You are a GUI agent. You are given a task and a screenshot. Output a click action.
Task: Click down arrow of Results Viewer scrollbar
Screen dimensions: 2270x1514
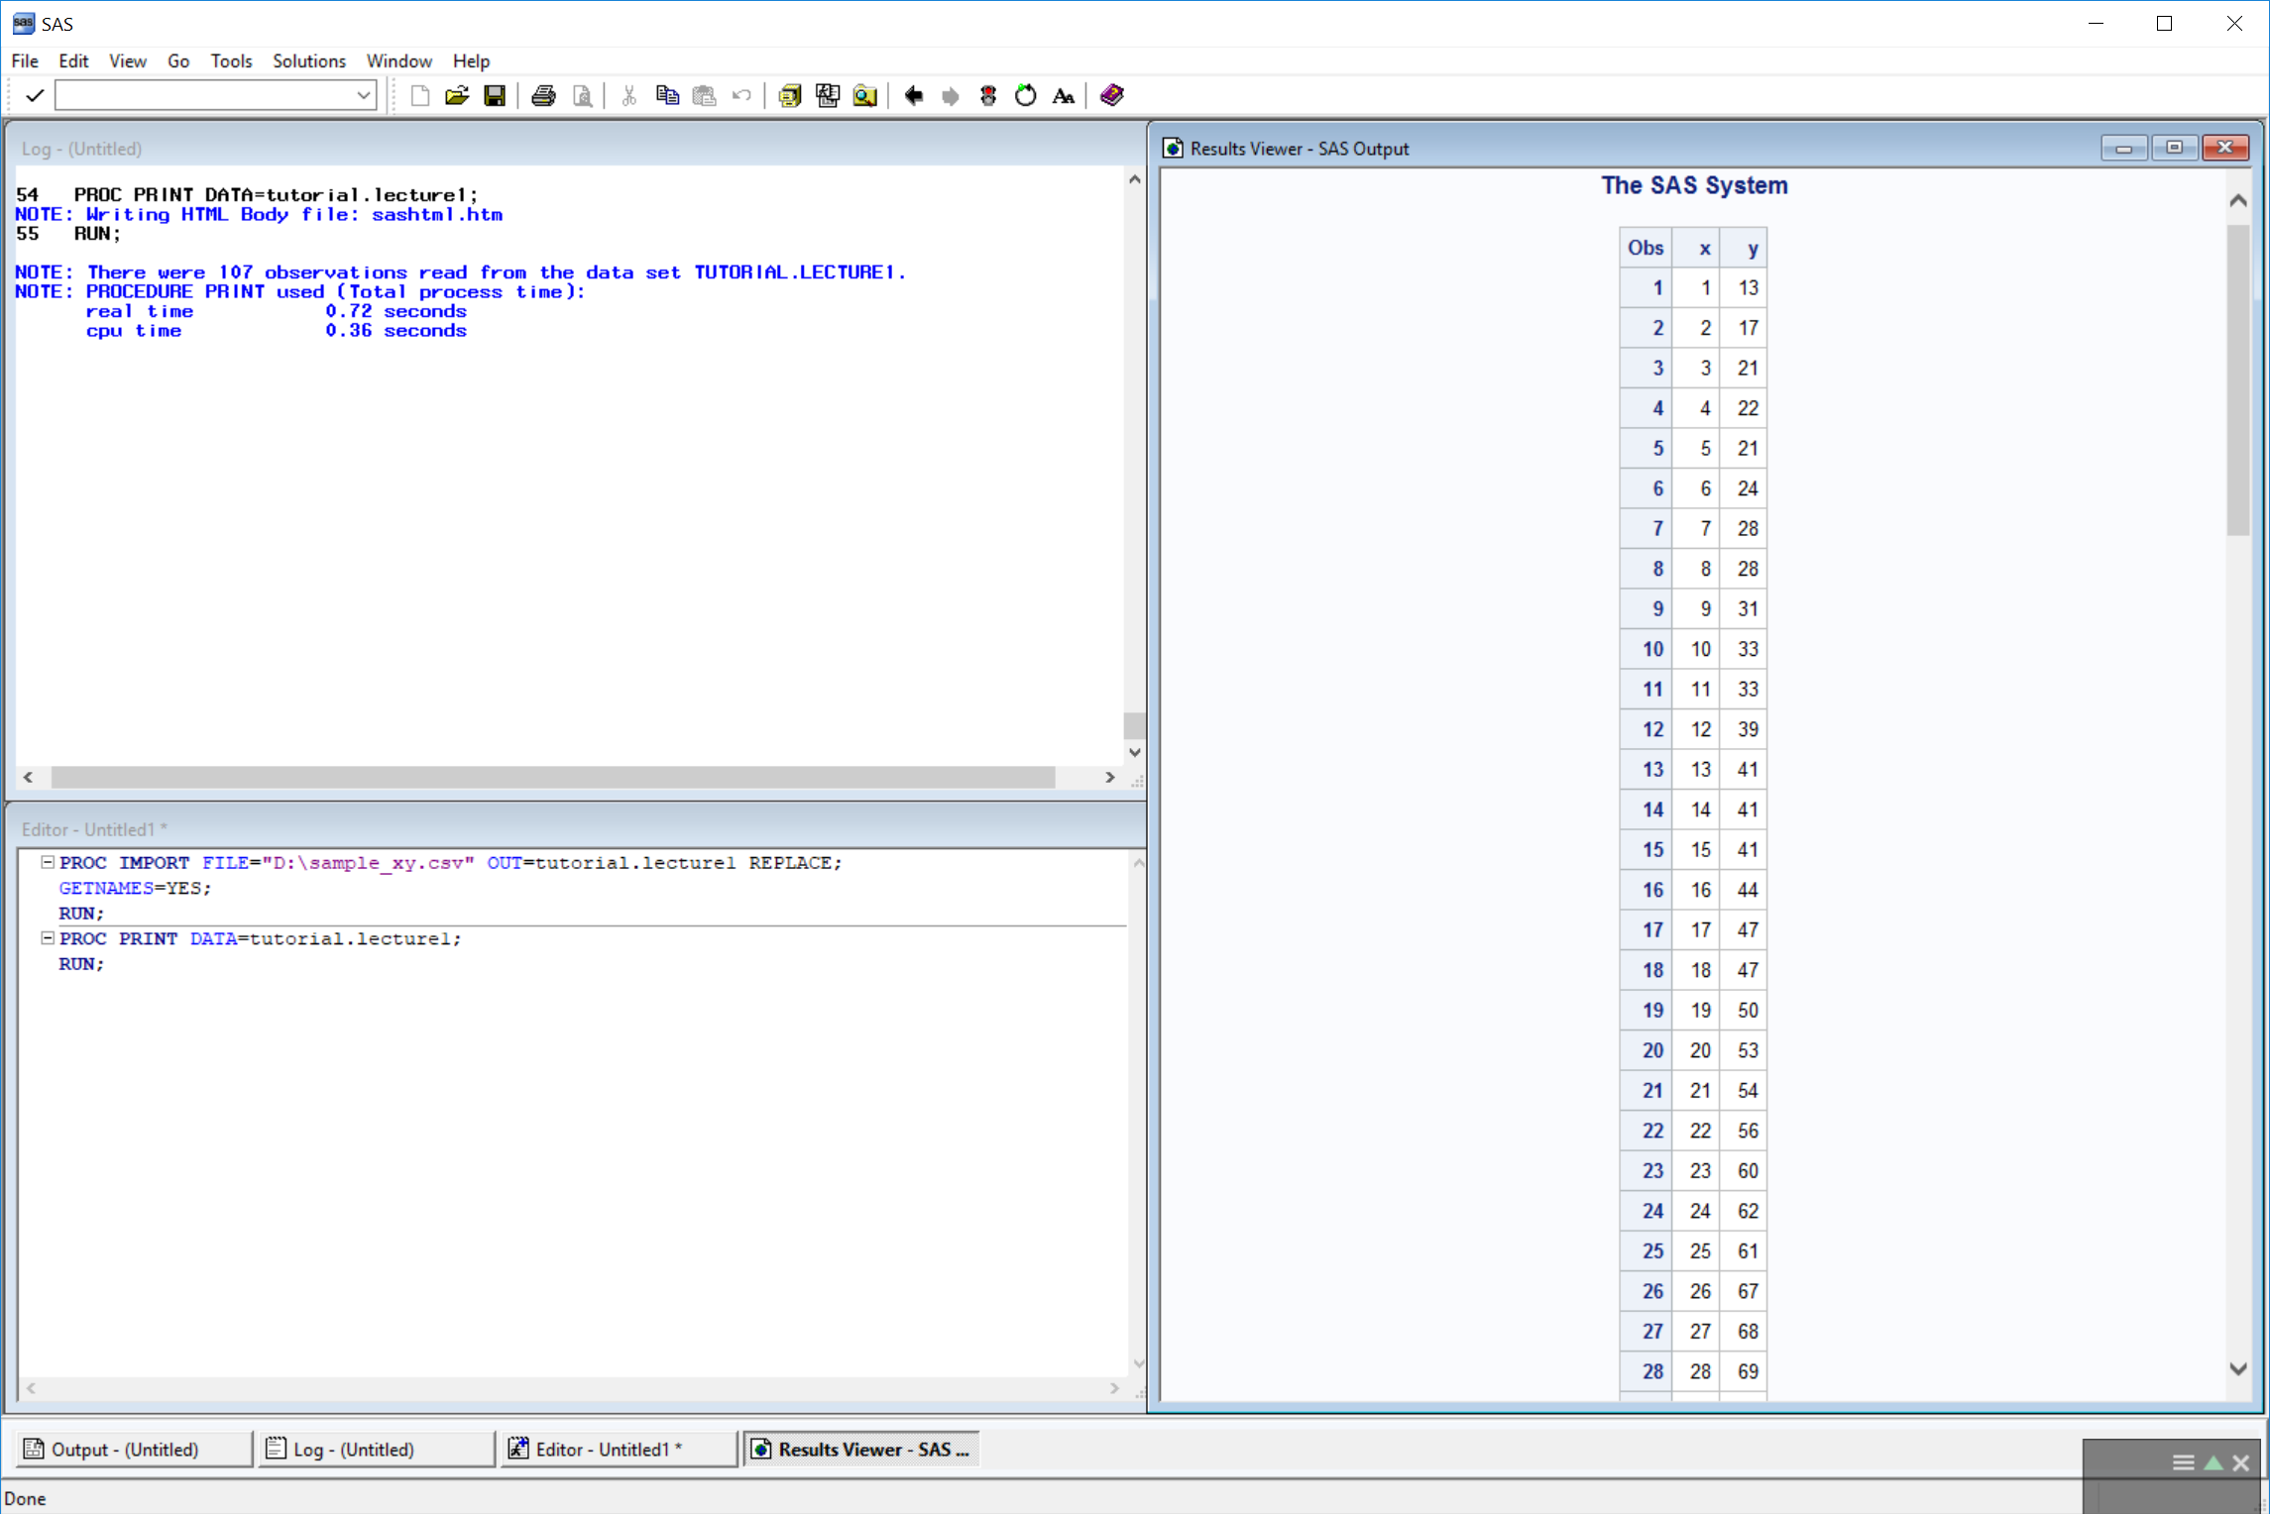[2237, 1368]
